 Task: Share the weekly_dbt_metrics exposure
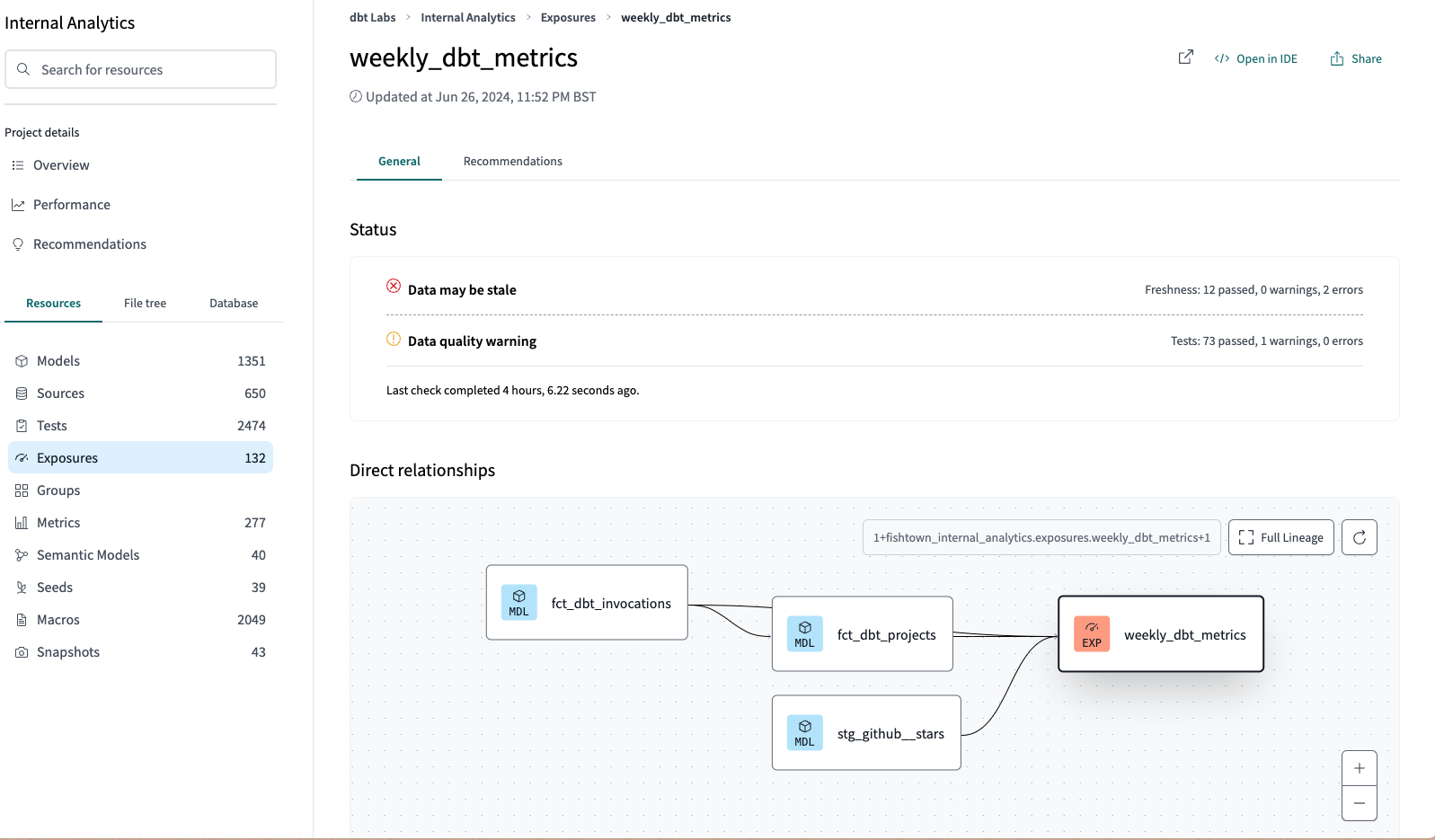tap(1356, 59)
